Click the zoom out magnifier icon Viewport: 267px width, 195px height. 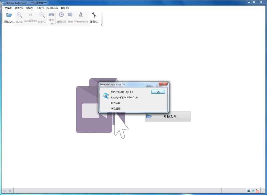[42, 15]
